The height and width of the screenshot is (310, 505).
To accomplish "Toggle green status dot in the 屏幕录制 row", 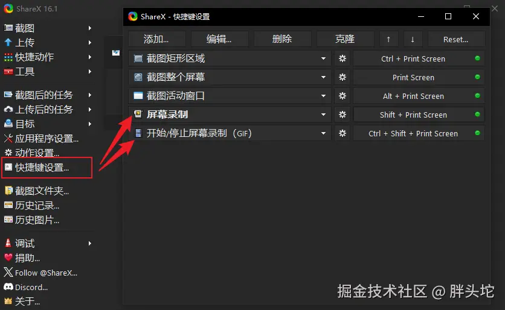I will point(477,114).
